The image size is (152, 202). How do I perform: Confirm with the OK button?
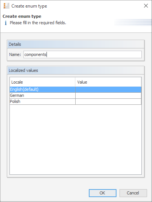coord(102,193)
